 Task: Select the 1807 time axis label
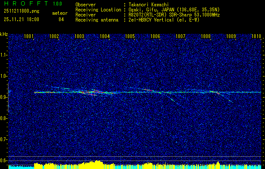point(180,36)
